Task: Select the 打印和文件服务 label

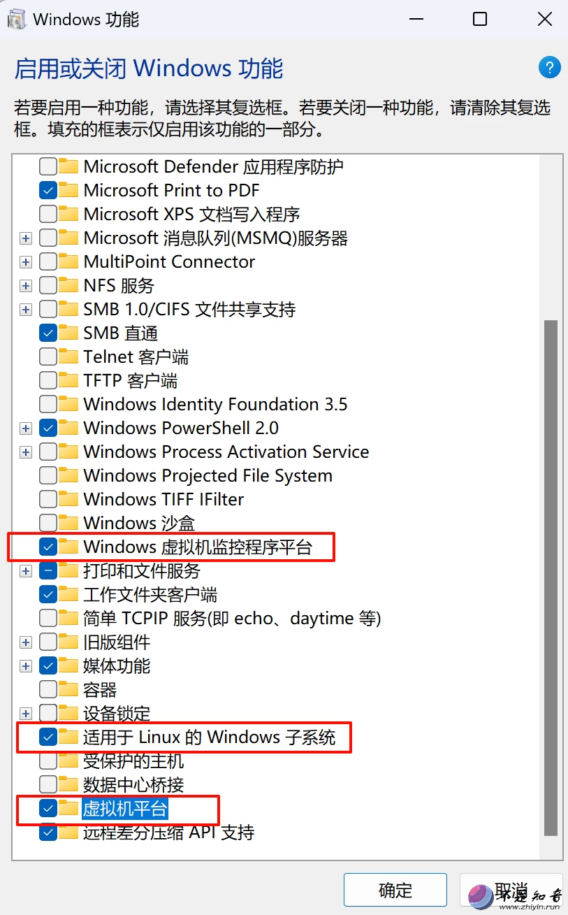Action: click(x=142, y=570)
